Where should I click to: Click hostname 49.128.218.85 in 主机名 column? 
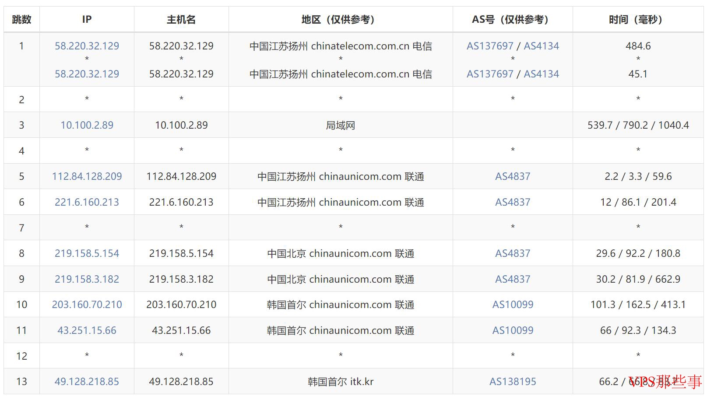tap(181, 382)
